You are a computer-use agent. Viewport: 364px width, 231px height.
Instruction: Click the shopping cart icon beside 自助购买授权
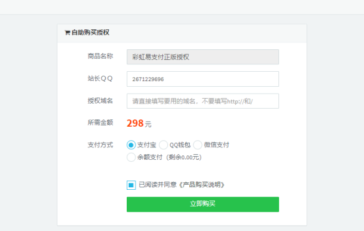point(67,32)
